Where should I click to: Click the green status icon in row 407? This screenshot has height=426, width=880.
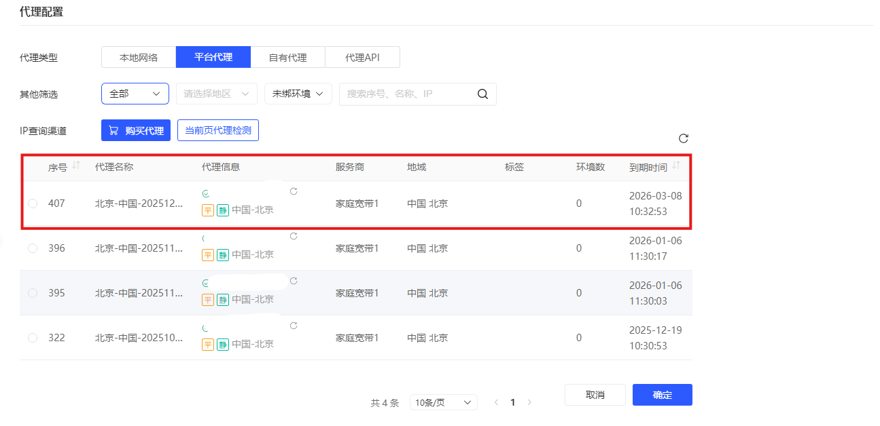coord(205,193)
